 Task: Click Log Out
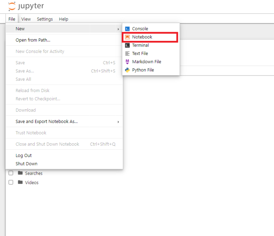tap(64, 156)
